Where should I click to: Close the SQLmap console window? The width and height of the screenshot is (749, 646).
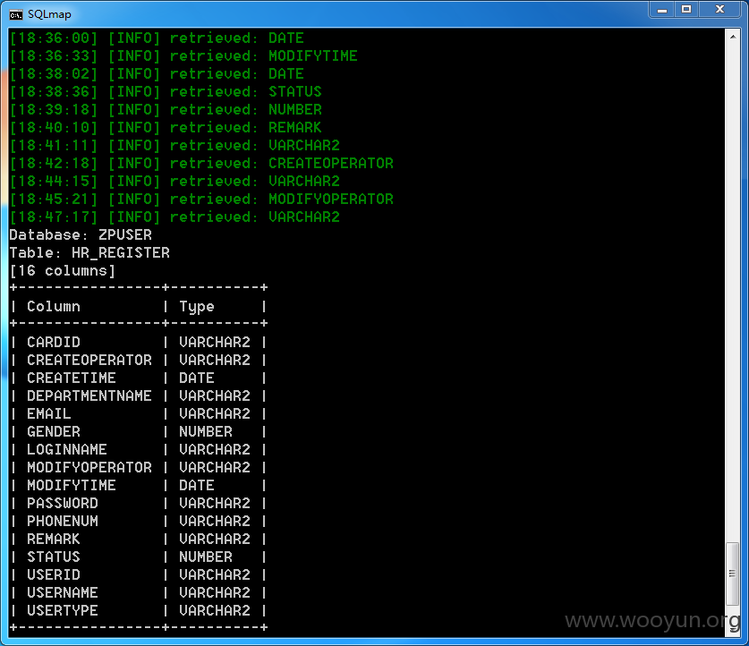[719, 10]
